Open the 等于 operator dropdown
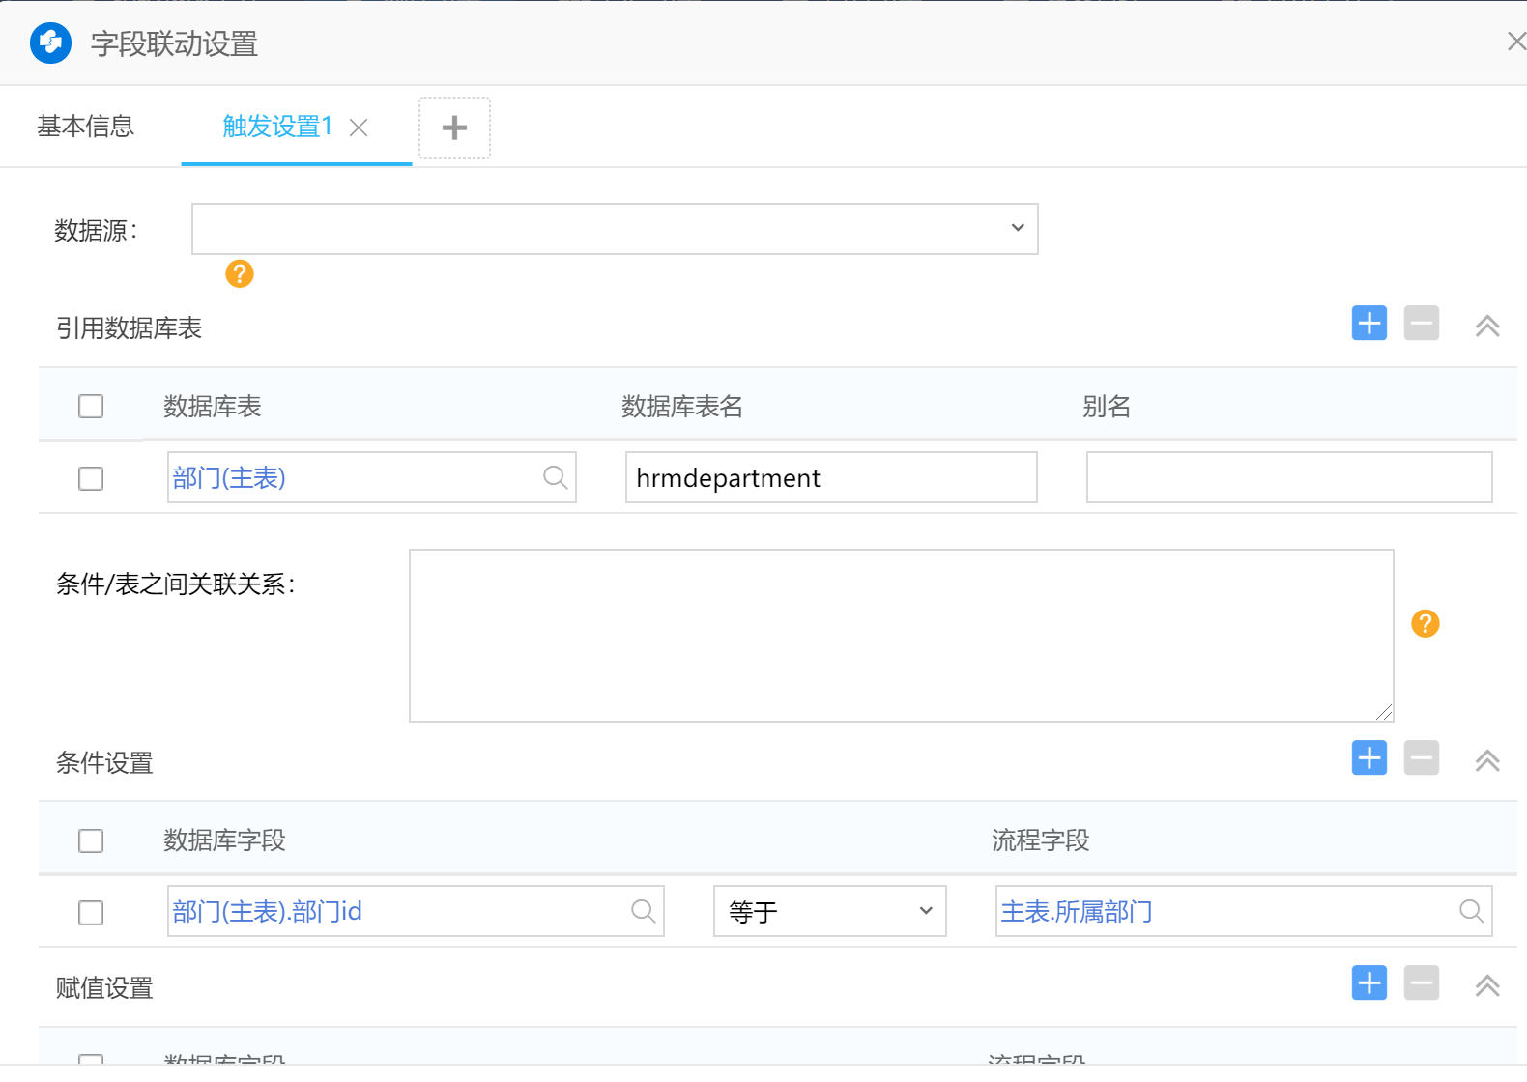1527x1082 pixels. 829,911
